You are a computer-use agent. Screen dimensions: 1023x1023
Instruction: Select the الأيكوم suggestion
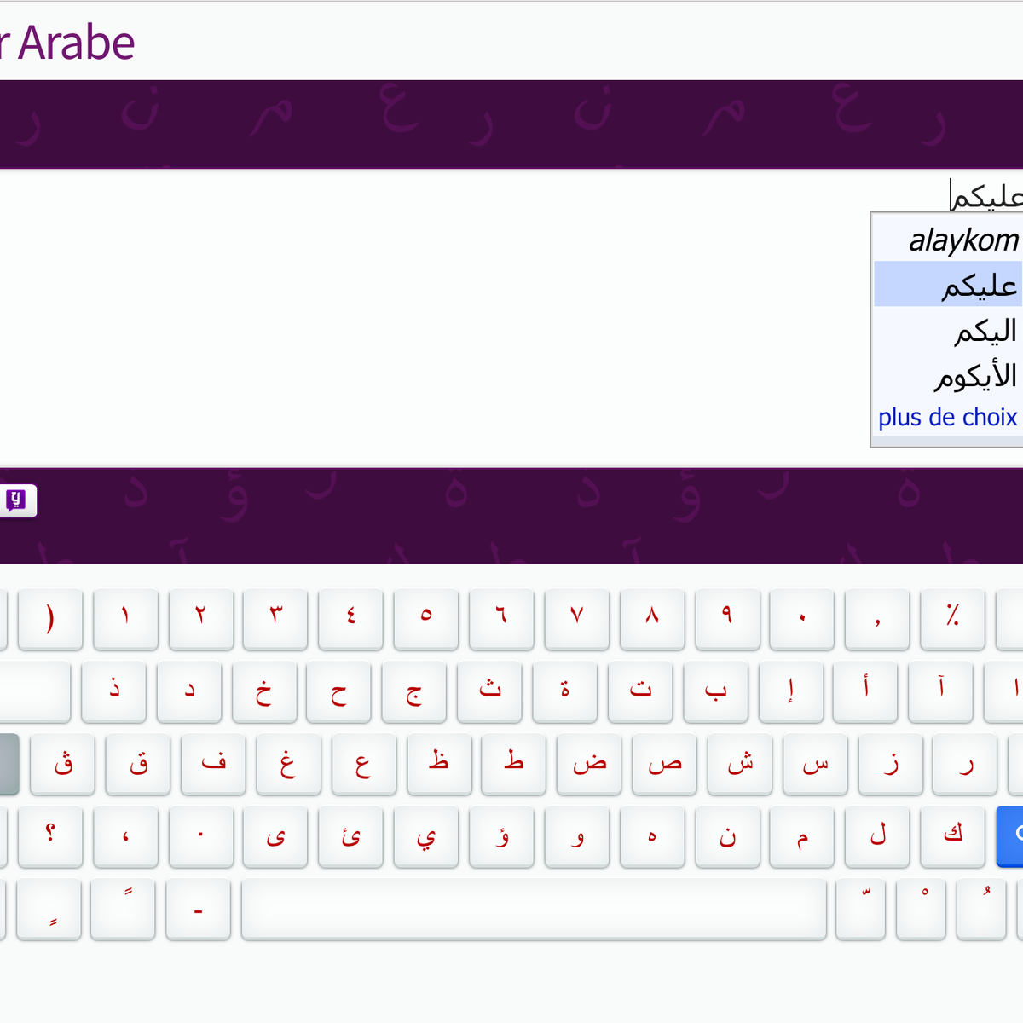tap(980, 375)
